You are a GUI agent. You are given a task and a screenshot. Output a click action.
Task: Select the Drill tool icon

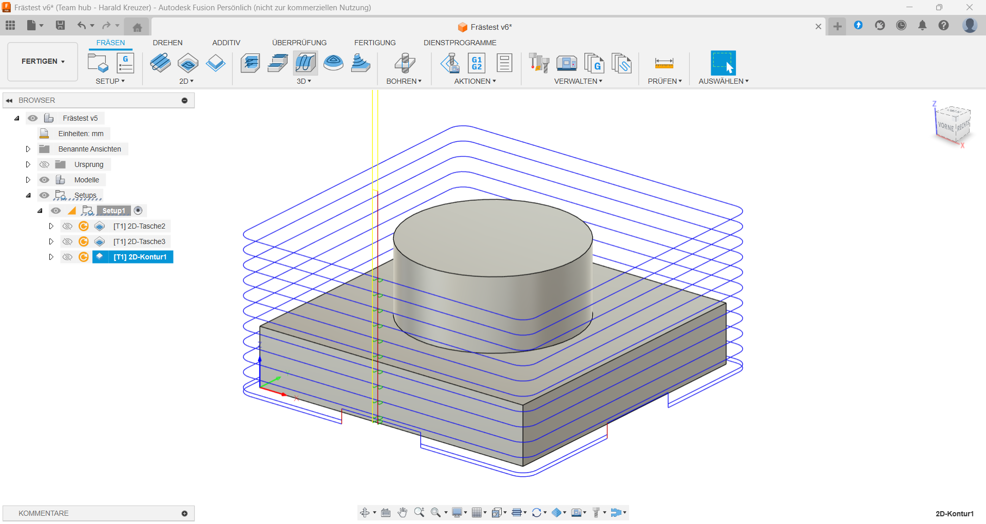405,63
